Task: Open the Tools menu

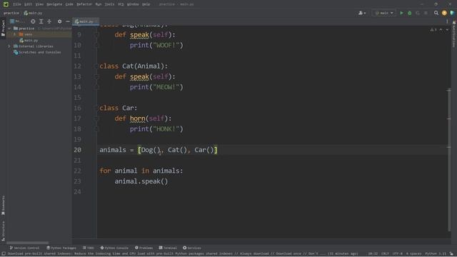Action: point(109,4)
